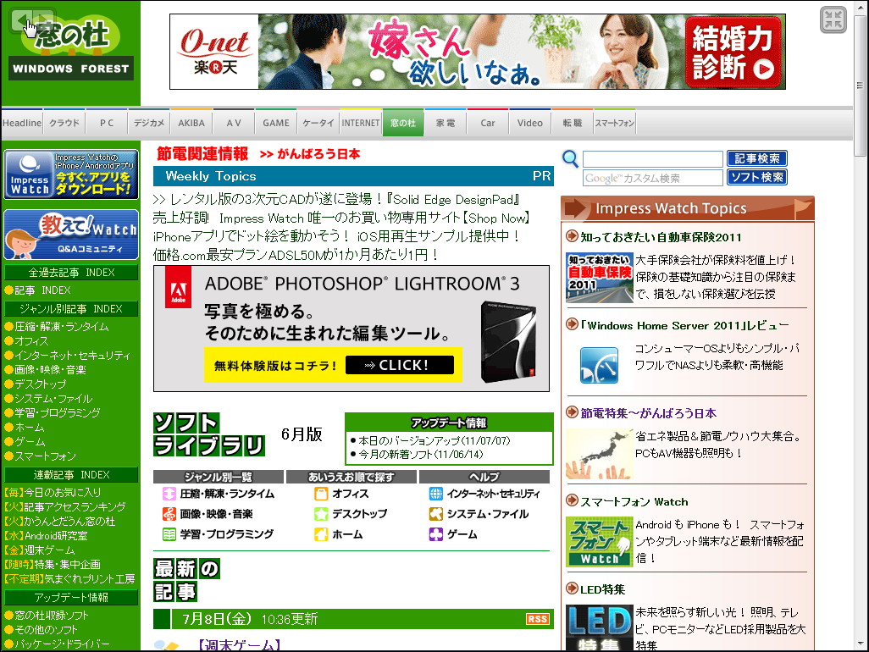869x652 pixels.
Task: Open the あいうえお順で探す header tab
Action: point(351,477)
